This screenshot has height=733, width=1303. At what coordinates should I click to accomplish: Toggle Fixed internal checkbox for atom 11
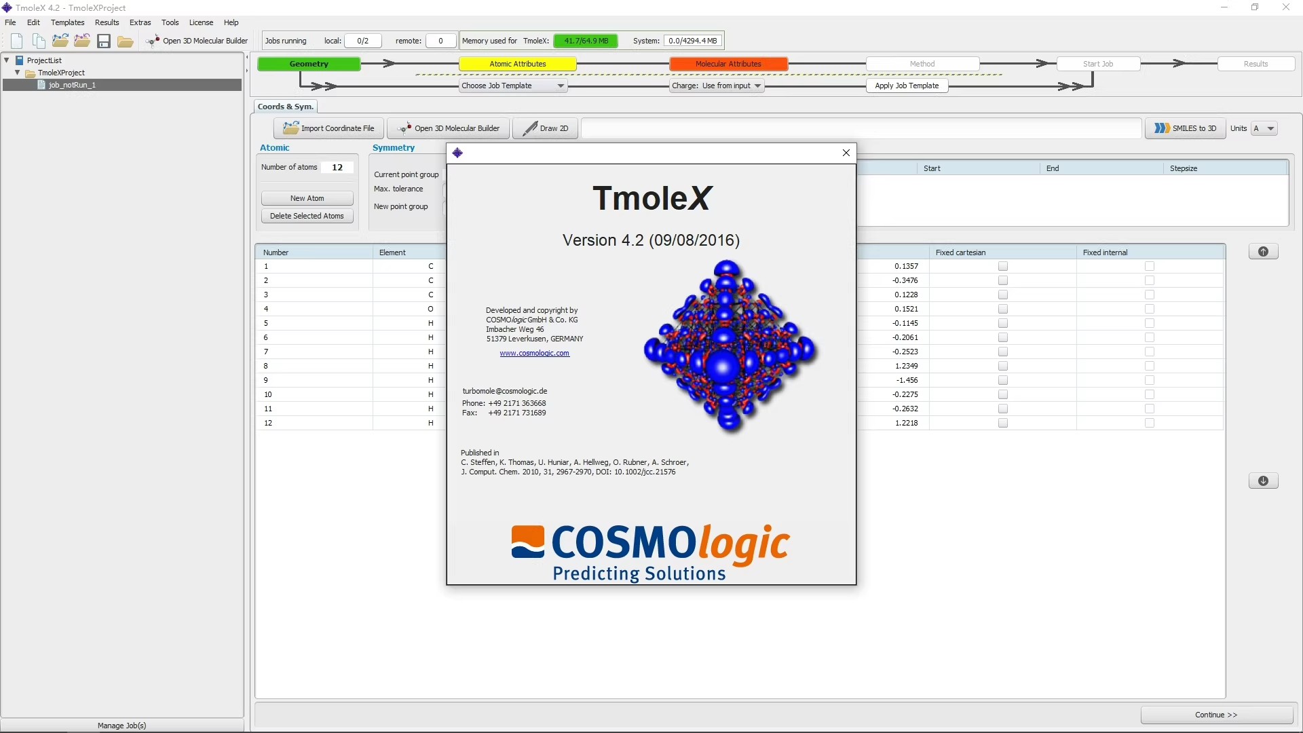pos(1150,409)
